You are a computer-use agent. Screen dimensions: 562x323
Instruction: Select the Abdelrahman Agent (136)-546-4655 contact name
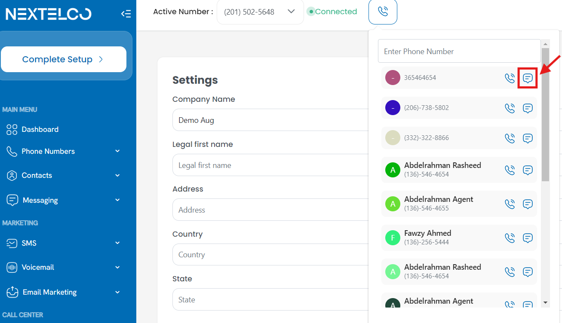click(x=439, y=199)
